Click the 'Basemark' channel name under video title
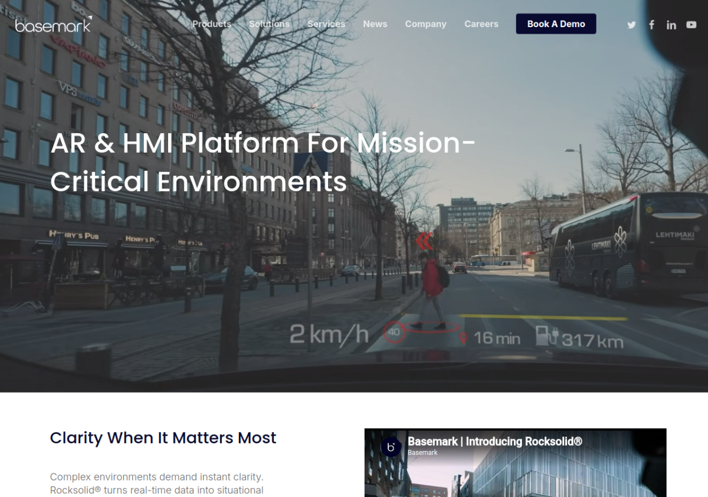708x497 pixels. coord(422,453)
